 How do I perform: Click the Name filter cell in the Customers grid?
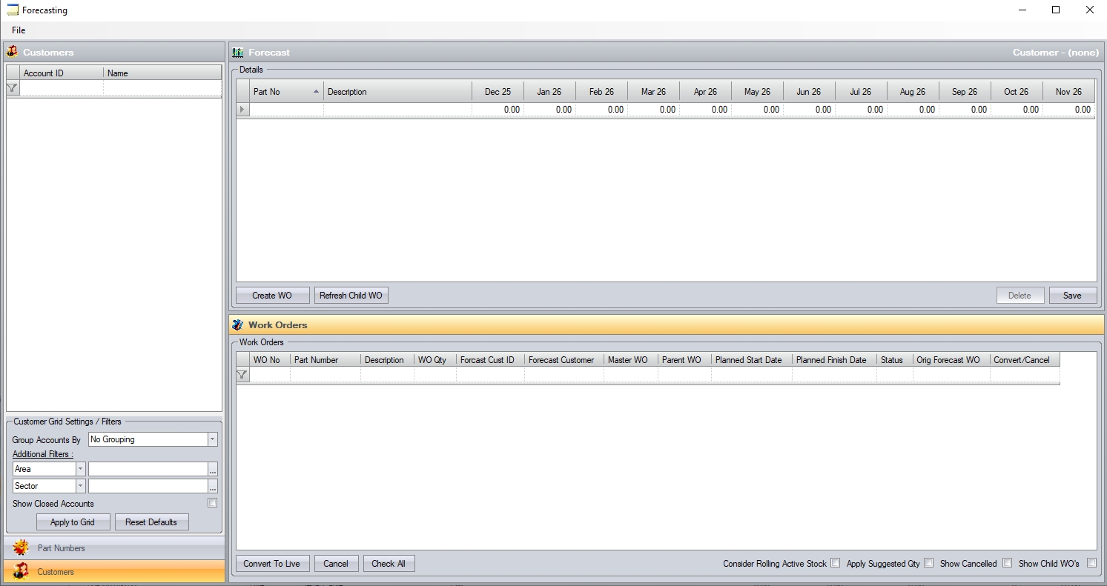pos(162,88)
